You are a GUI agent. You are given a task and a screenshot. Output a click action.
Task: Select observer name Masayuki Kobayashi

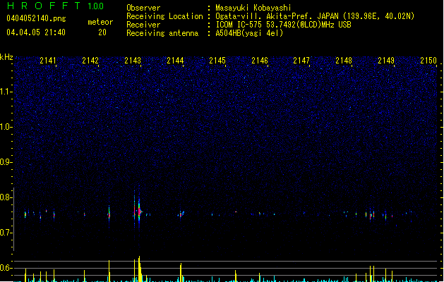pos(253,8)
